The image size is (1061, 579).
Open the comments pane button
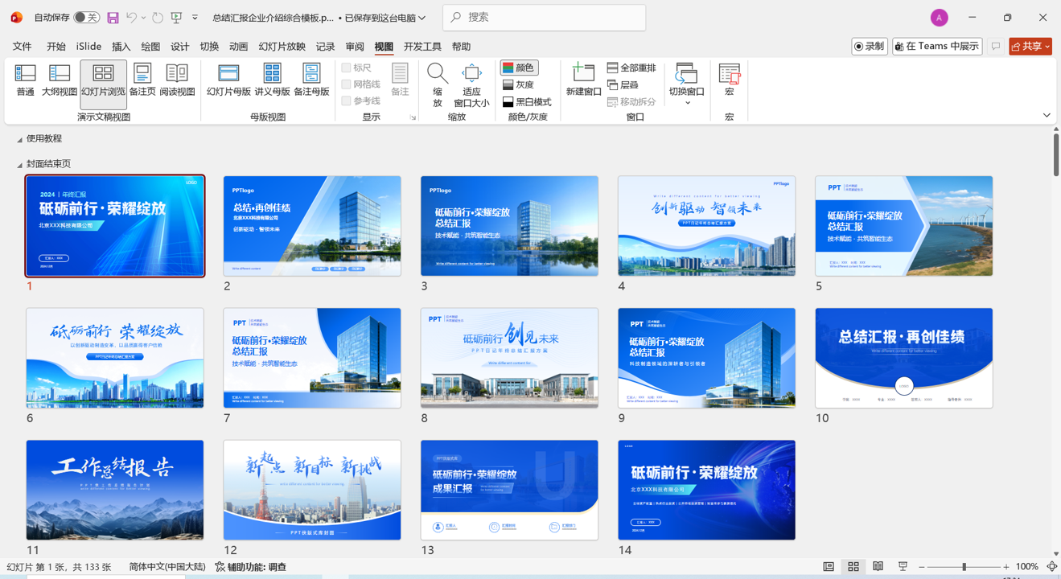click(996, 47)
